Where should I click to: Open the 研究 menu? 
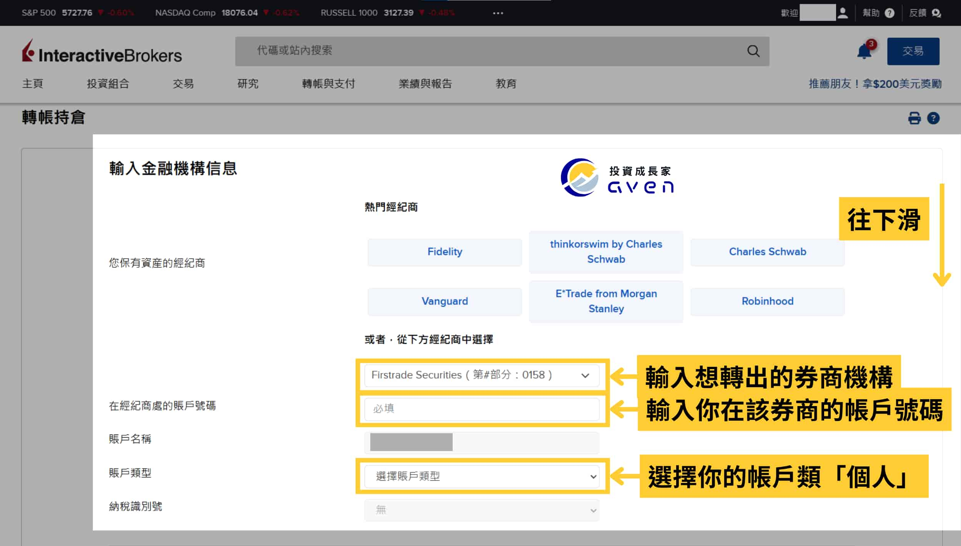(x=248, y=84)
